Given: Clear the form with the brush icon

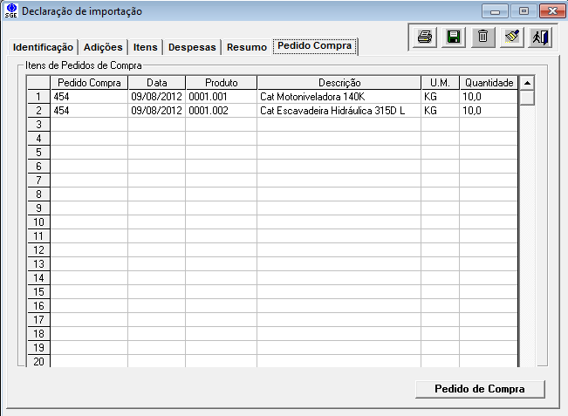Looking at the screenshot, I should [512, 38].
